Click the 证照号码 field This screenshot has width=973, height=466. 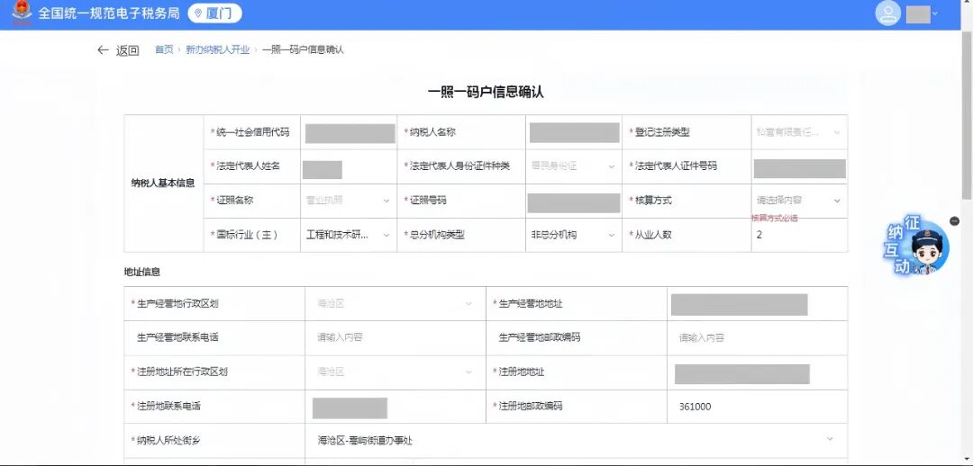point(574,203)
